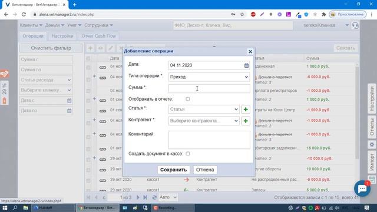
Task: Open calendar for Дата с filter
Action: click(x=70, y=101)
